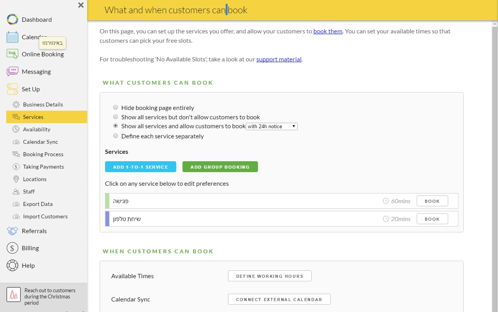498x312 pixels.
Task: Open Online Booking via its Book icon
Action: pyautogui.click(x=12, y=54)
